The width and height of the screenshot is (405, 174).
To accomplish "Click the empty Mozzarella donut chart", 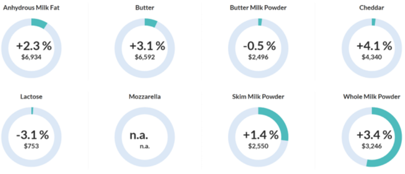I will [145, 137].
